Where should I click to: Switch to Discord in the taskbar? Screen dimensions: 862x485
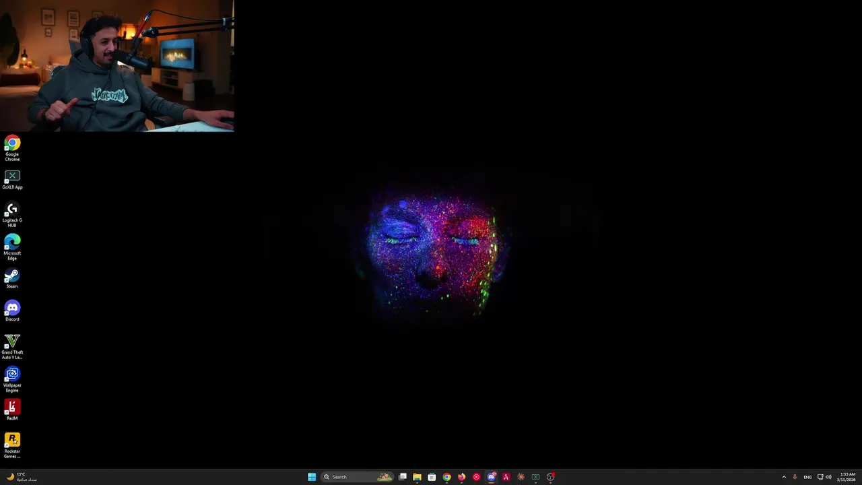(x=491, y=477)
